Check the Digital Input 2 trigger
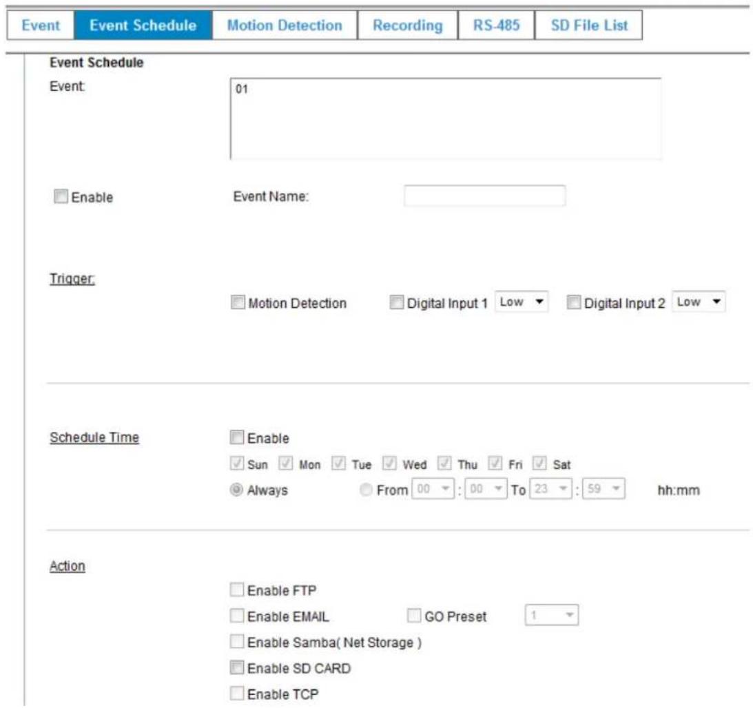This screenshot has height=708, width=753. pos(574,302)
